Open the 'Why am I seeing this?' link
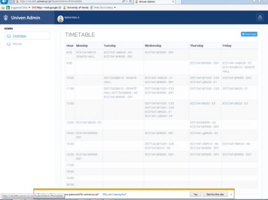The width and height of the screenshot is (268, 200). tap(115, 194)
